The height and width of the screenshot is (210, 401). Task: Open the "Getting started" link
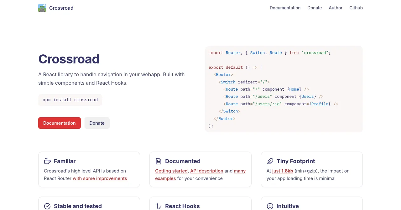pyautogui.click(x=171, y=171)
